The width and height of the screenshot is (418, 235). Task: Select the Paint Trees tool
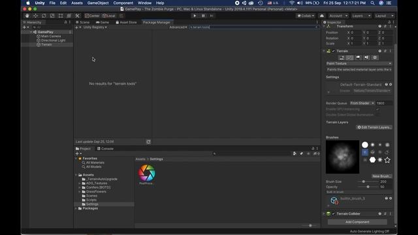point(358,57)
